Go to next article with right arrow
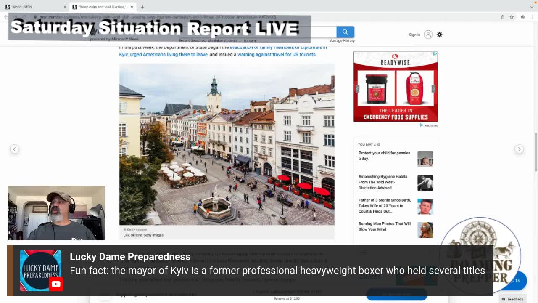Viewport: 538px width, 303px height. [519, 149]
